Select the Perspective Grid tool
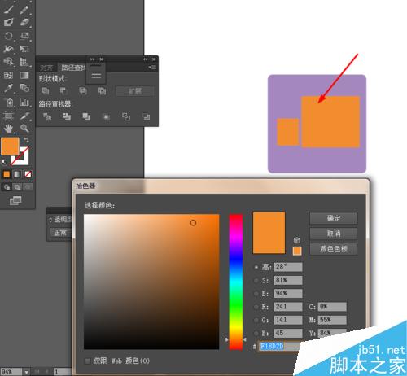Image resolution: width=407 pixels, height=376 pixels. point(24,62)
